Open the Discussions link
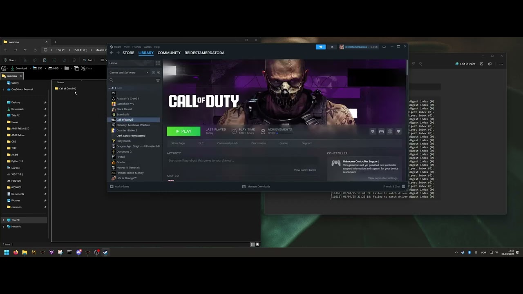The image size is (523, 294). (x=258, y=143)
